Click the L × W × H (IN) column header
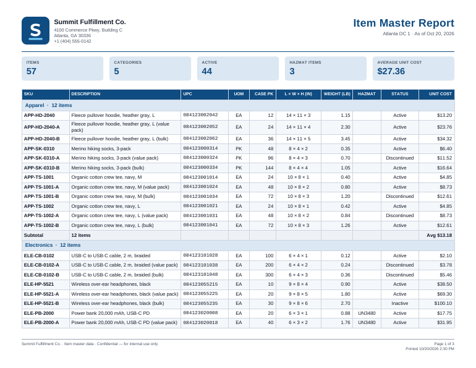The image size is (476, 368). 299,94
